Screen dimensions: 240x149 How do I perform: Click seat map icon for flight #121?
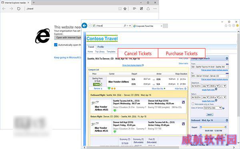point(183,123)
